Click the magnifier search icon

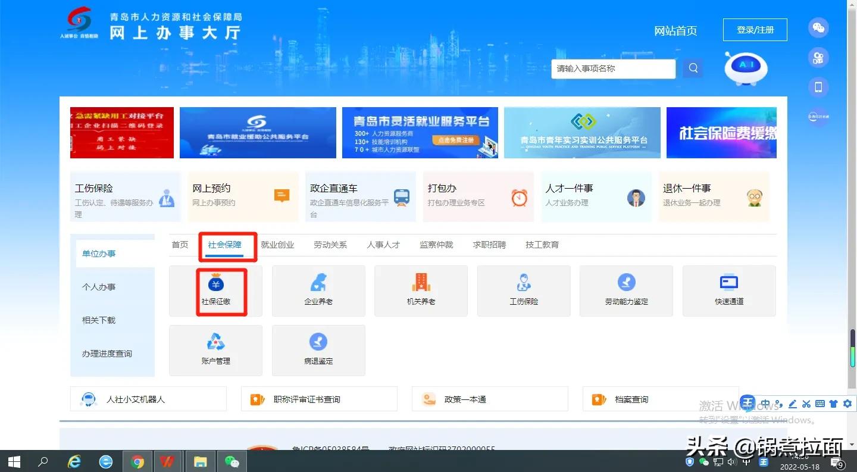692,68
